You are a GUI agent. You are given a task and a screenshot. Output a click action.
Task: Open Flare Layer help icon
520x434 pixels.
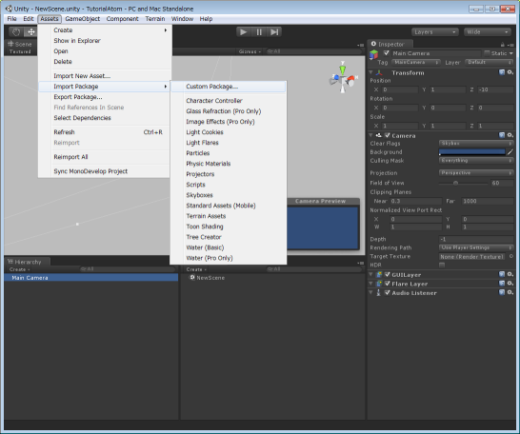click(x=502, y=284)
